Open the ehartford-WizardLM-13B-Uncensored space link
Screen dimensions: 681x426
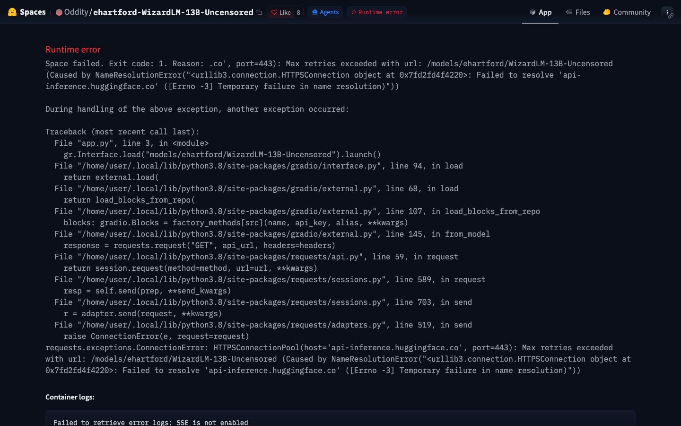[173, 12]
